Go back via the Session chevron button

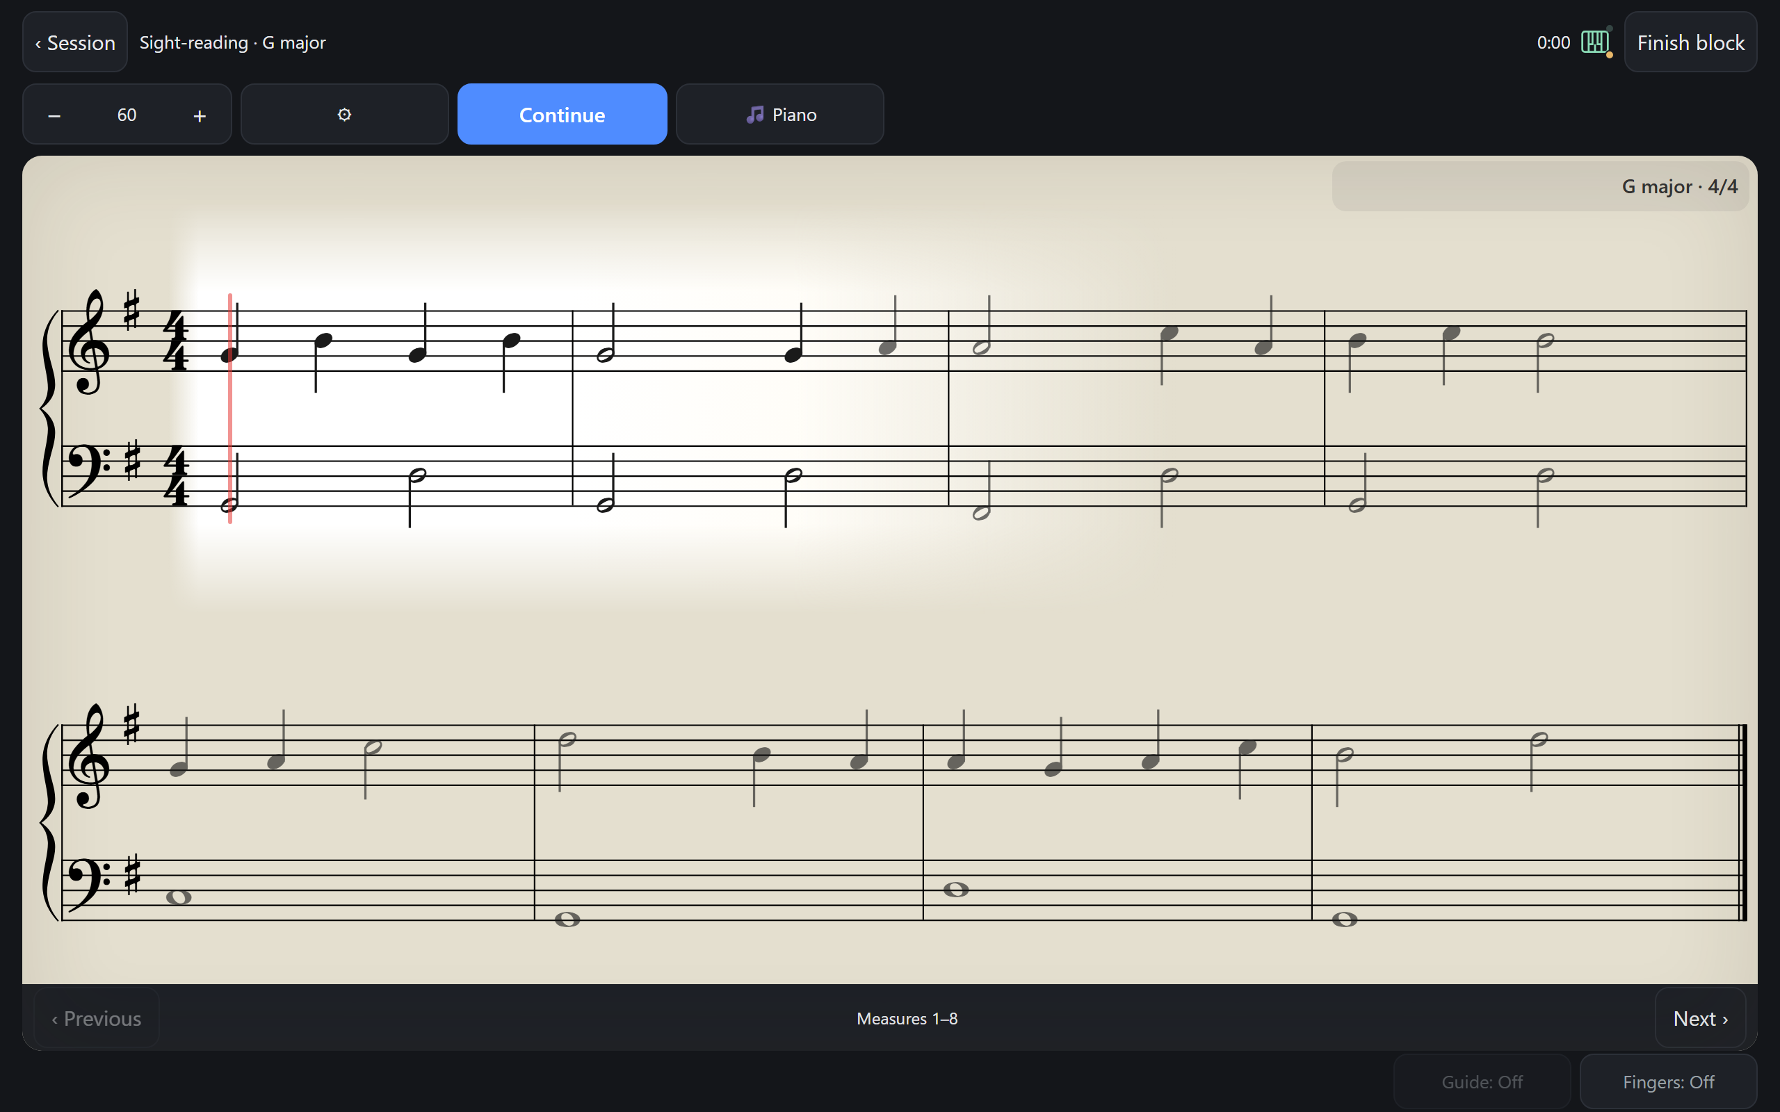(75, 42)
